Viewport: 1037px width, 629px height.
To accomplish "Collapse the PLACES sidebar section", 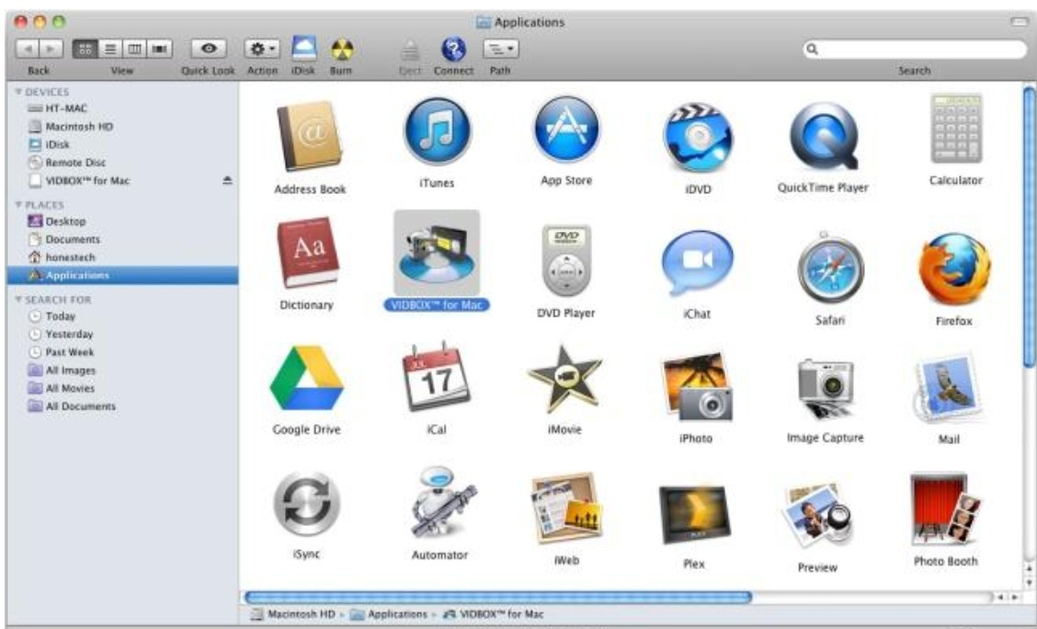I will 18,205.
